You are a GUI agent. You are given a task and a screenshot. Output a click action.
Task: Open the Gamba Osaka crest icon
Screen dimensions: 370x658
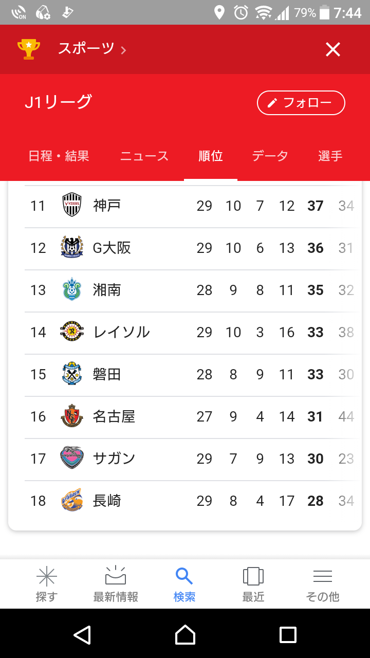click(71, 248)
